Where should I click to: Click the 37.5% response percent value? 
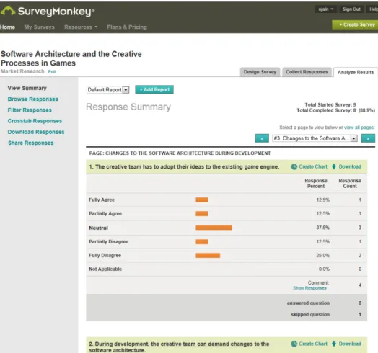click(322, 228)
